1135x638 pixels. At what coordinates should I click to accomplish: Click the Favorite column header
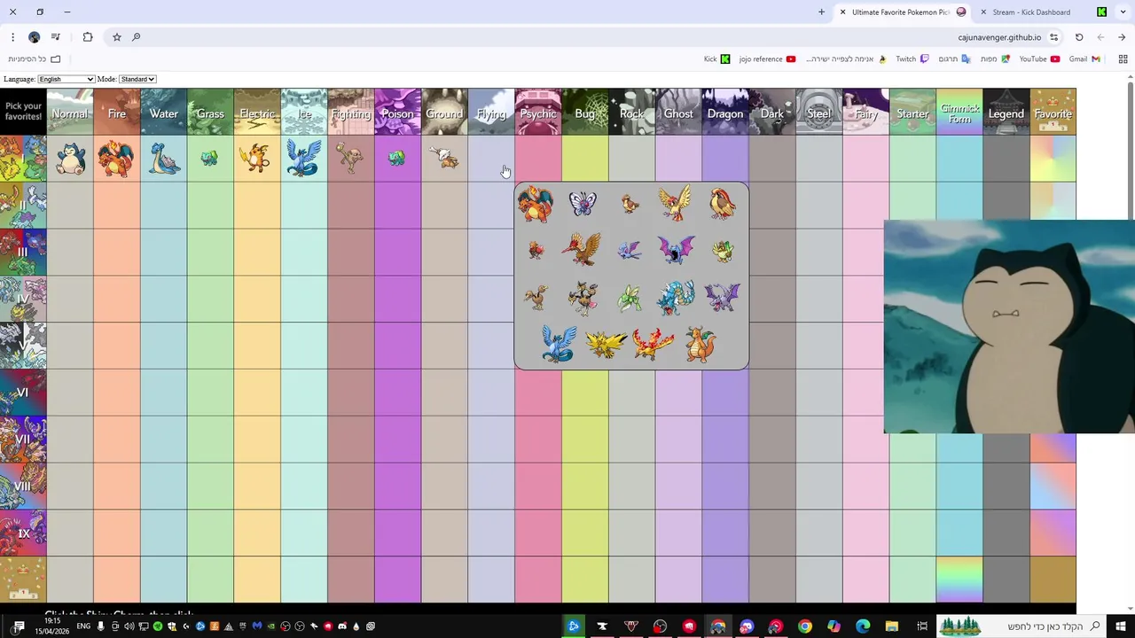point(1053,112)
